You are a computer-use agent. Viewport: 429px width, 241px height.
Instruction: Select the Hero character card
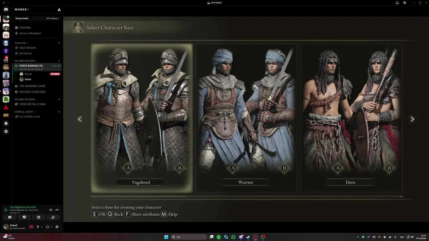351,118
